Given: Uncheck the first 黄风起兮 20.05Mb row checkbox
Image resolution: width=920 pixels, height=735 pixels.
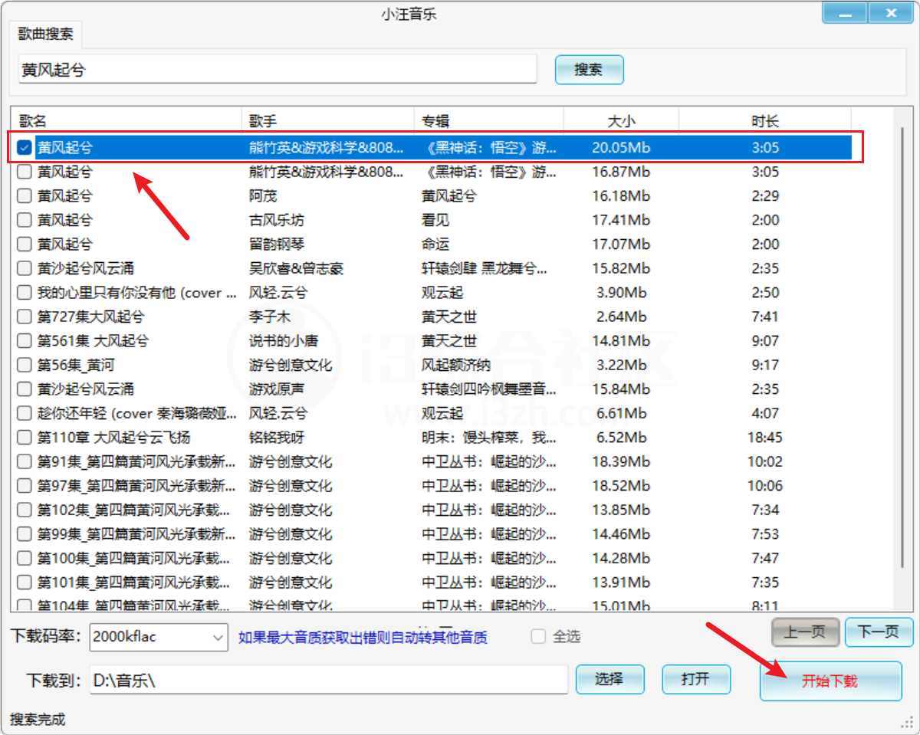Looking at the screenshot, I should pyautogui.click(x=25, y=147).
